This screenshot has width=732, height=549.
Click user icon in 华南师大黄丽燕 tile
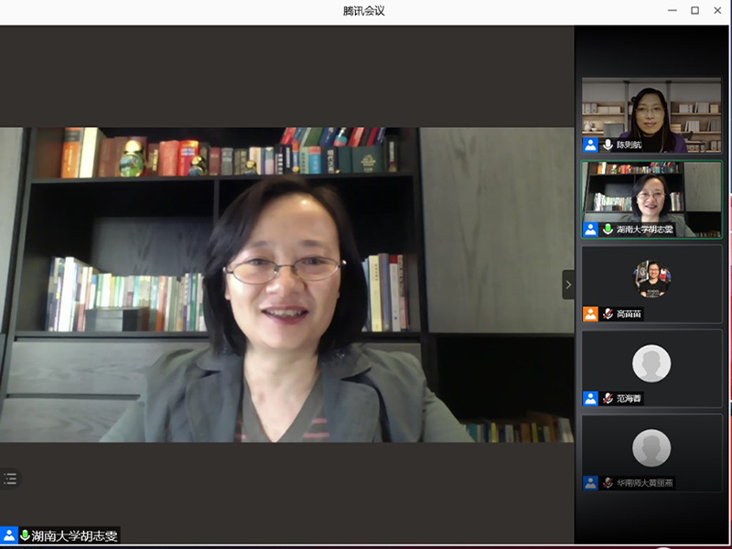click(591, 482)
